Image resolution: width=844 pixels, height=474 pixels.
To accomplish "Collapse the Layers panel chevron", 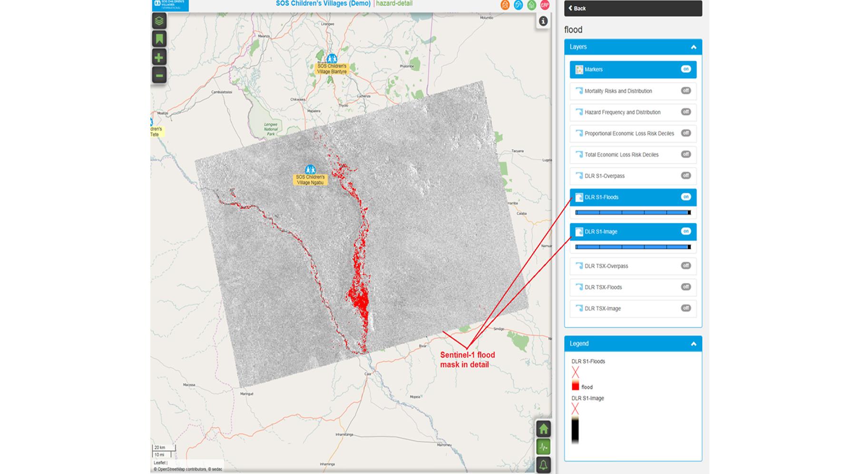I will point(693,47).
